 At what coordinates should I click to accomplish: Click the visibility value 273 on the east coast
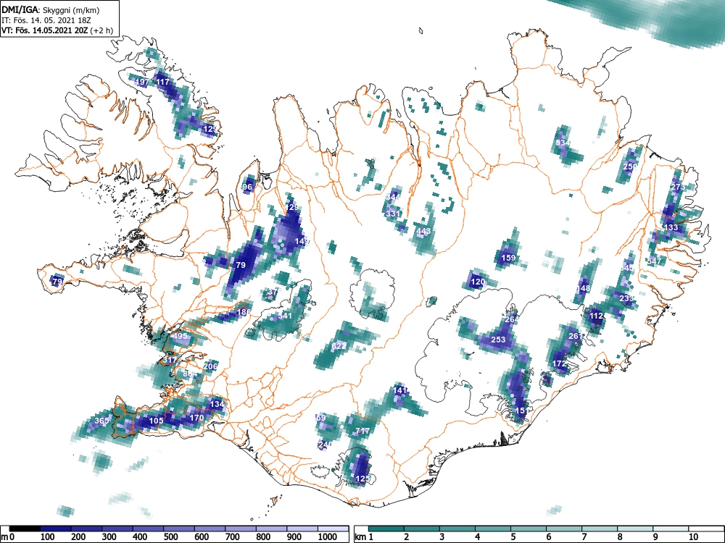[x=677, y=187]
